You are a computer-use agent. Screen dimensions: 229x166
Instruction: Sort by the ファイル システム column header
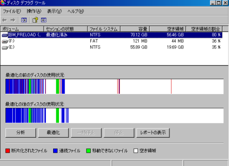[104, 29]
